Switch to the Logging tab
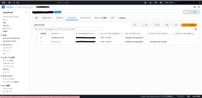This screenshot has height=98, width=202. pos(122,18)
